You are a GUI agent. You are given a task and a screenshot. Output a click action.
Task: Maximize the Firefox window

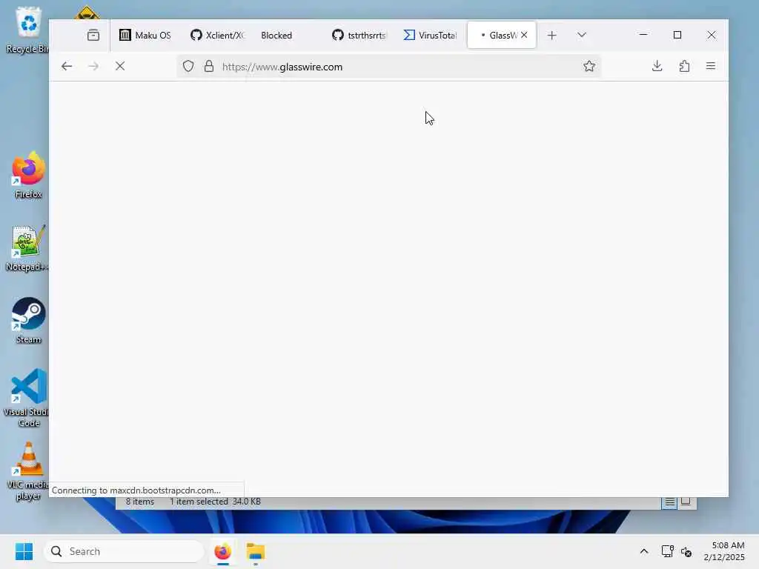[677, 35]
